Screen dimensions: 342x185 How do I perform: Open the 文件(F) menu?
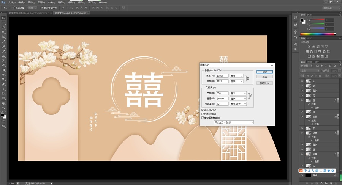point(12,2)
